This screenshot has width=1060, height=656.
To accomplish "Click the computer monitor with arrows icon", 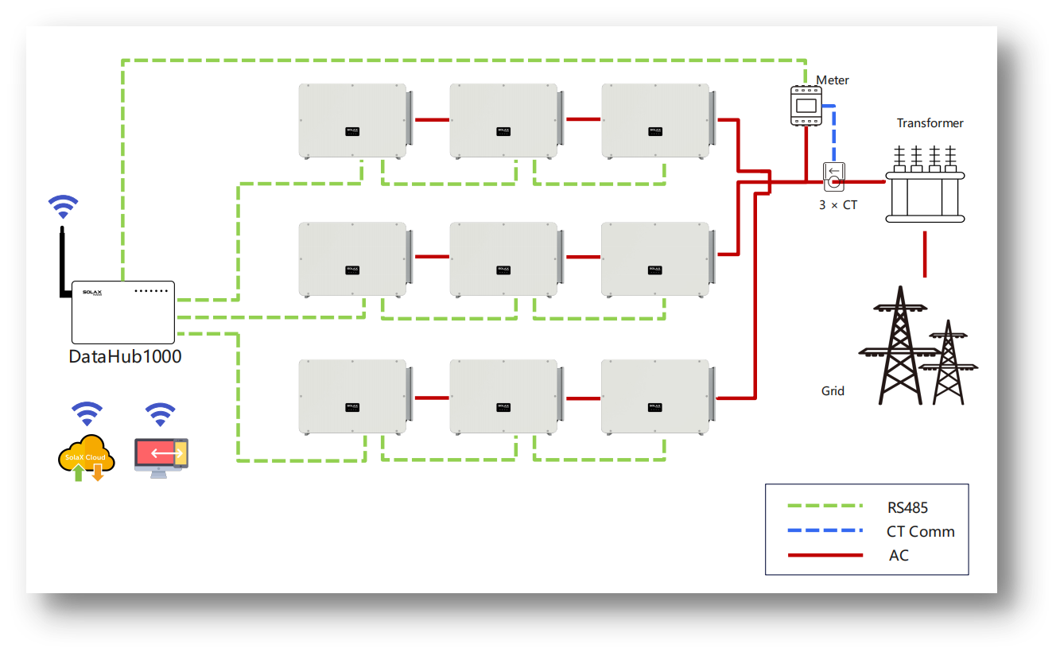I will 161,456.
